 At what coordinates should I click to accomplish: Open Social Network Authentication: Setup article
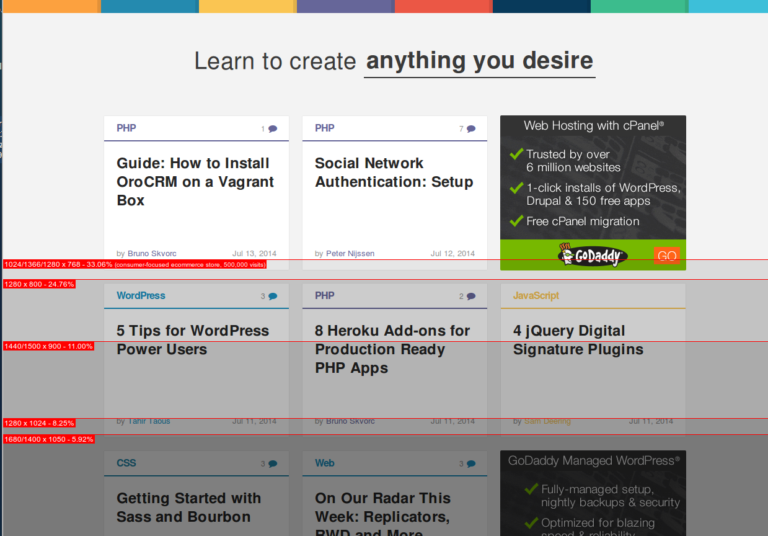coord(394,172)
